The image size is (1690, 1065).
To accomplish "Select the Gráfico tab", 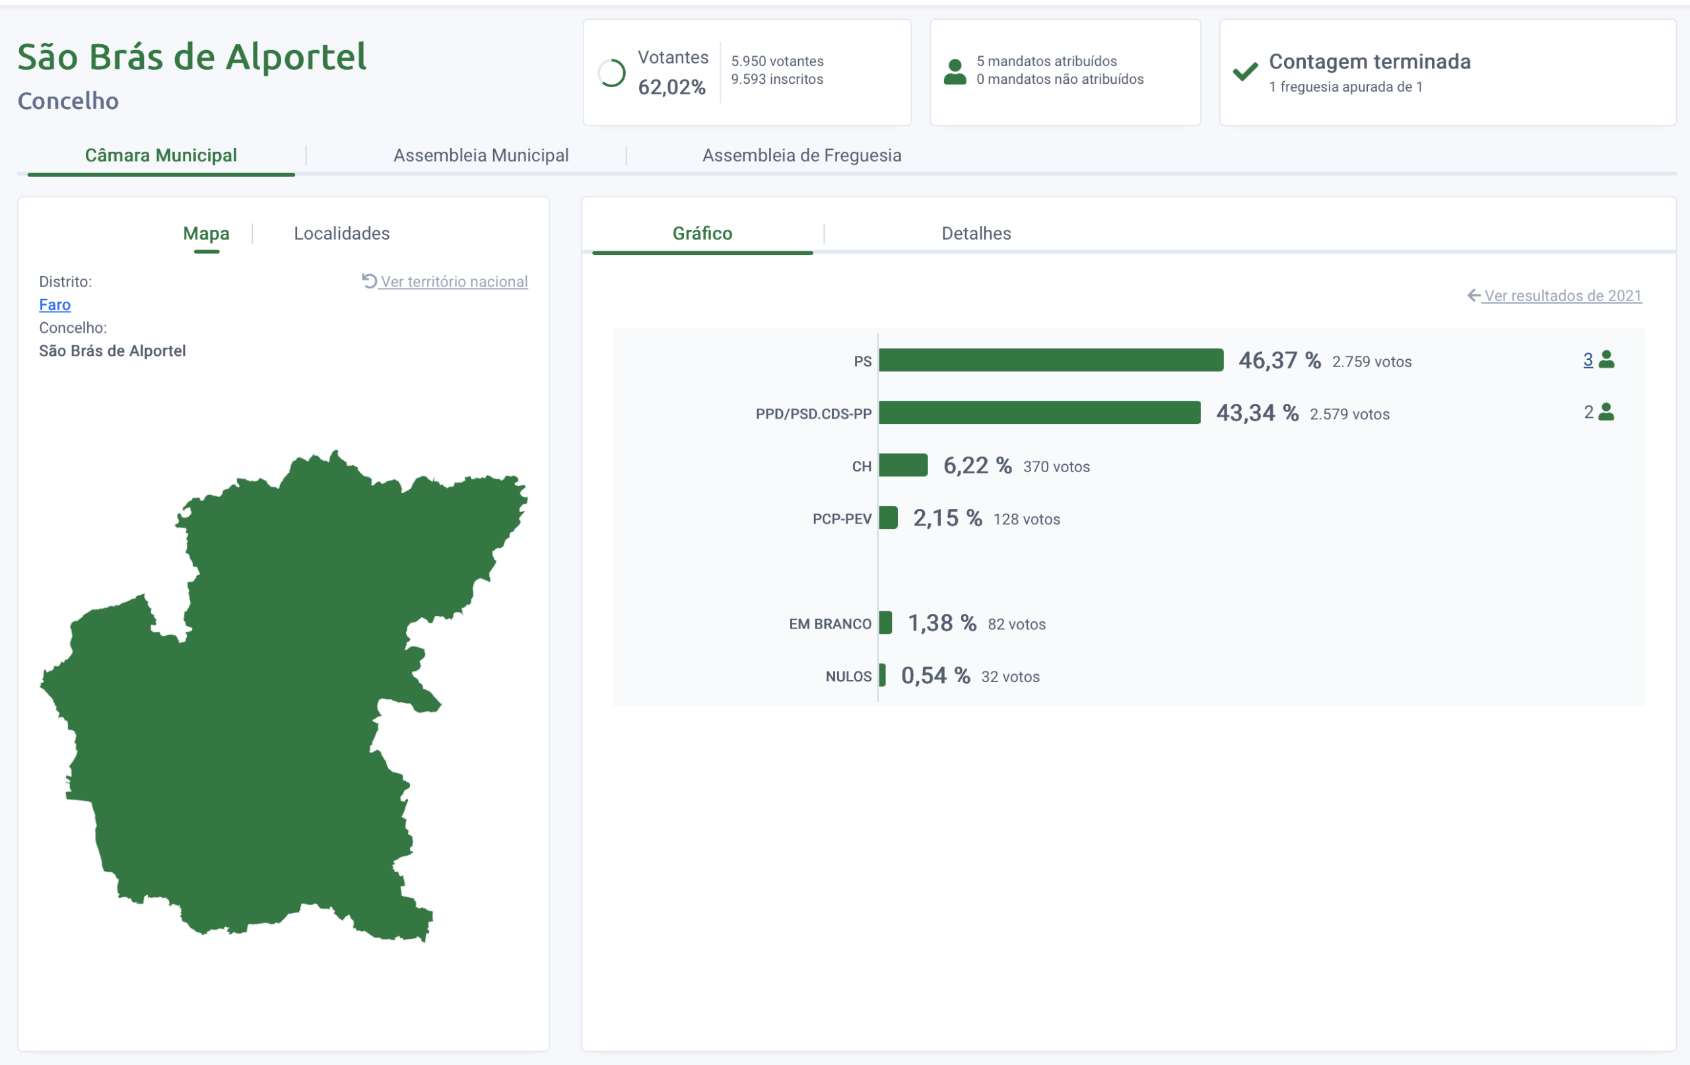I will point(702,233).
